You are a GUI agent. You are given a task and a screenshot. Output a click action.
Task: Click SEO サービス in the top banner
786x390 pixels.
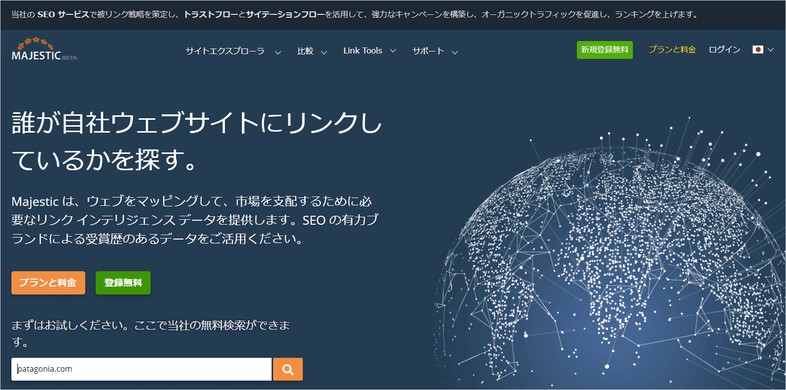tap(63, 14)
